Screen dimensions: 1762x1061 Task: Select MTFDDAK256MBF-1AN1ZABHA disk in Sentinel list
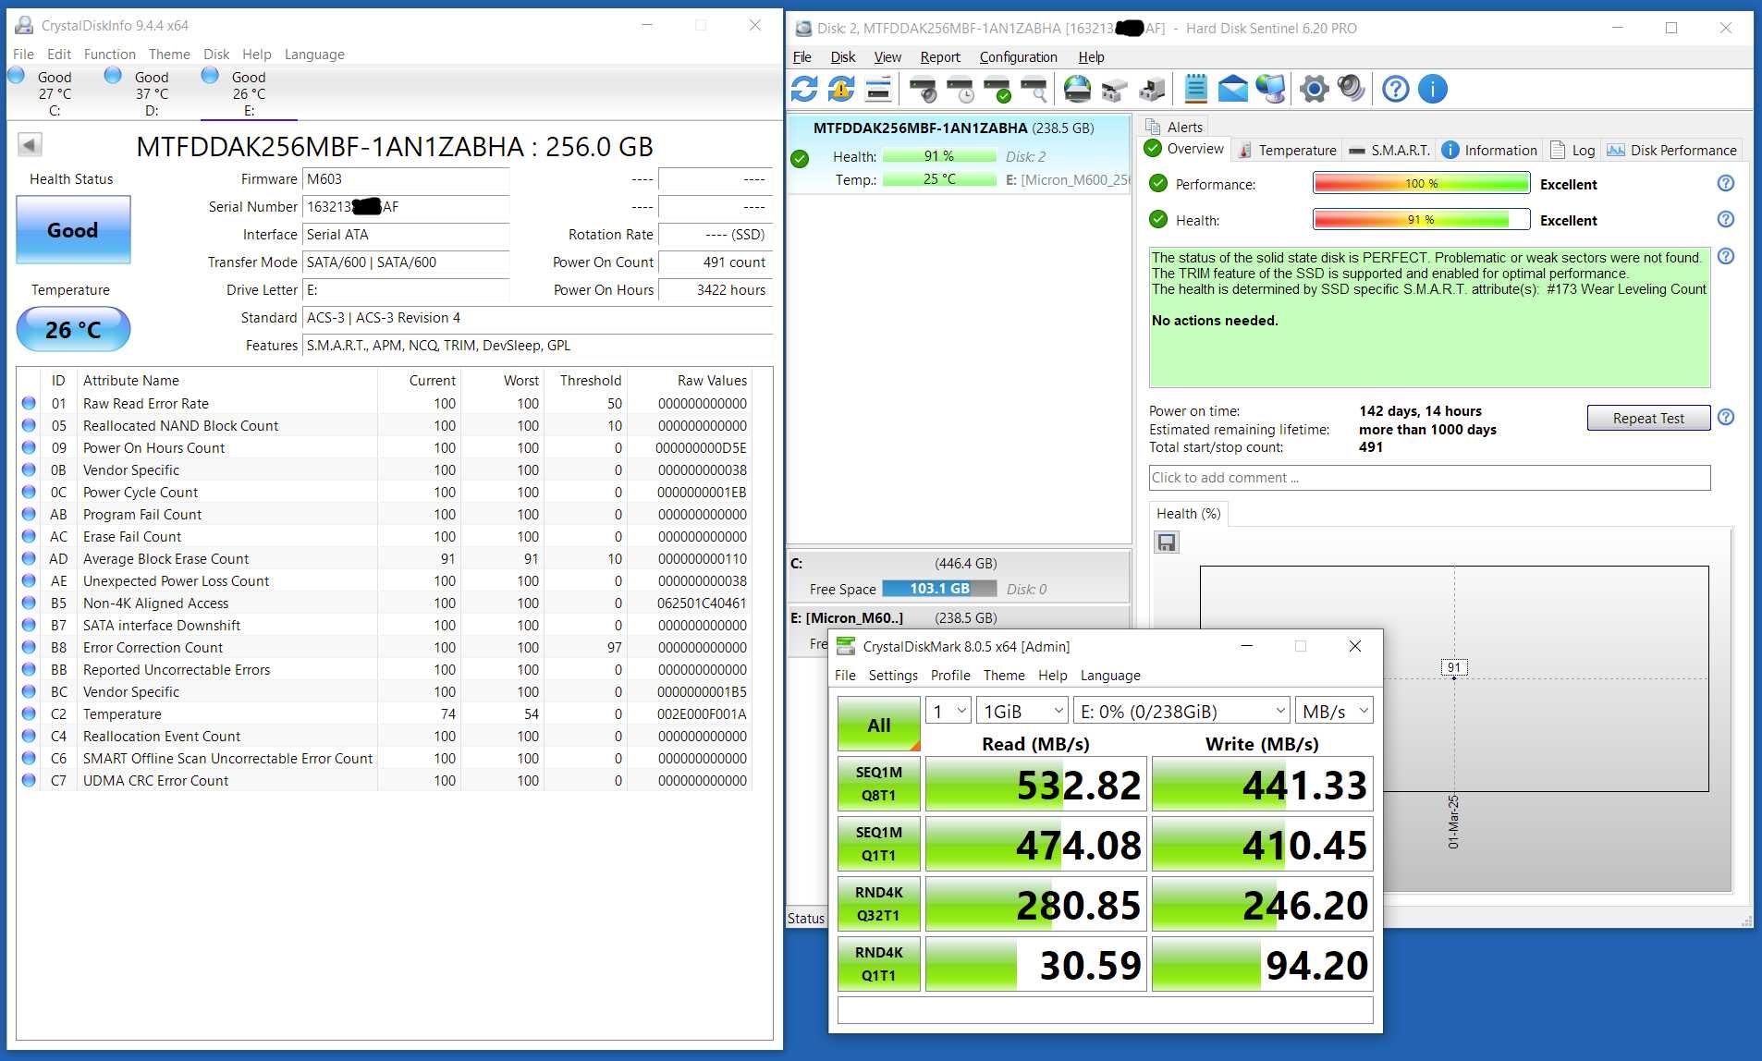coord(959,153)
